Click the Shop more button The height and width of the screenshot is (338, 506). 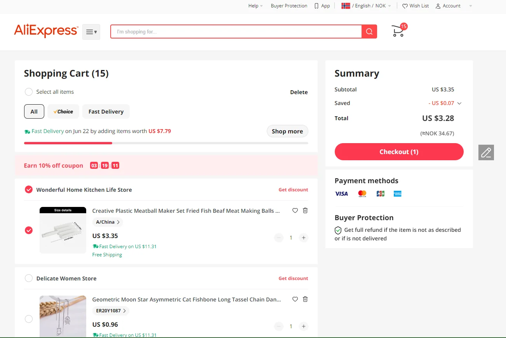click(x=287, y=131)
